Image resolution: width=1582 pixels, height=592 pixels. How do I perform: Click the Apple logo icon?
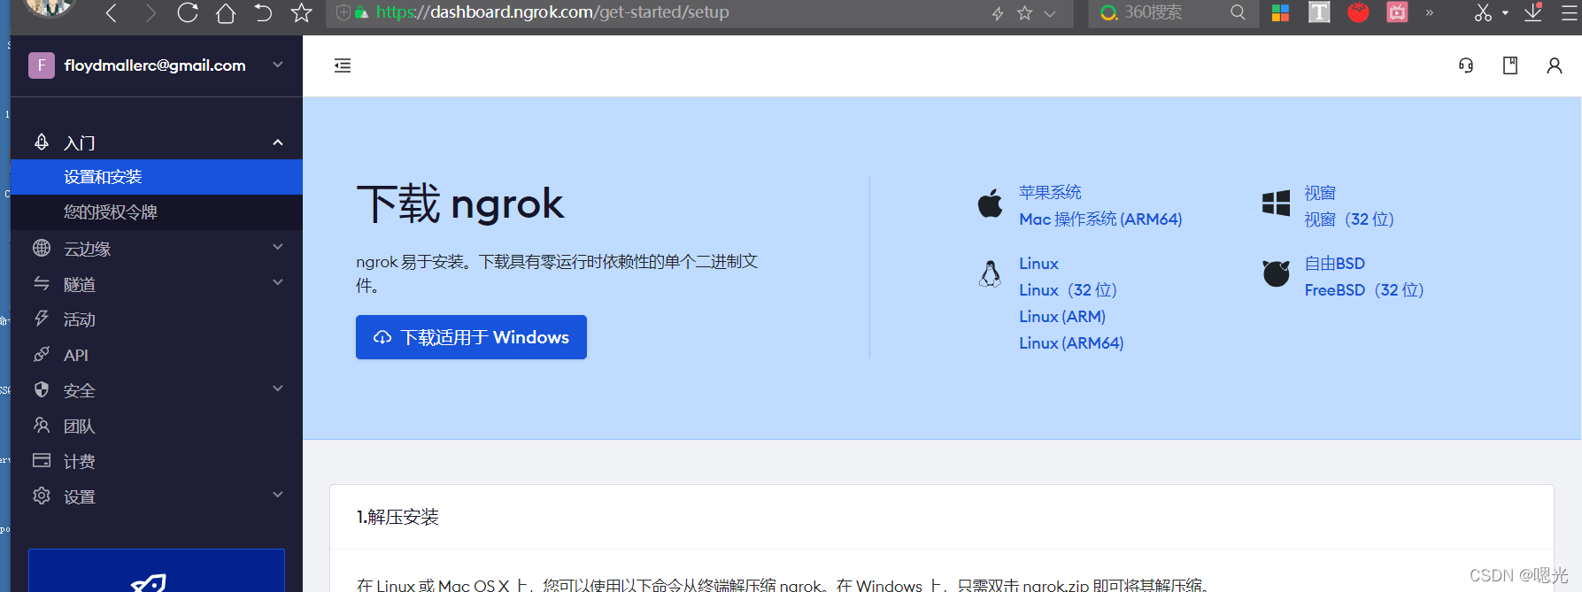[990, 203]
